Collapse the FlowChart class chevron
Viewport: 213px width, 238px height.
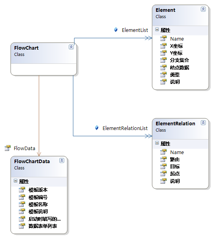pyautogui.click(x=71, y=47)
